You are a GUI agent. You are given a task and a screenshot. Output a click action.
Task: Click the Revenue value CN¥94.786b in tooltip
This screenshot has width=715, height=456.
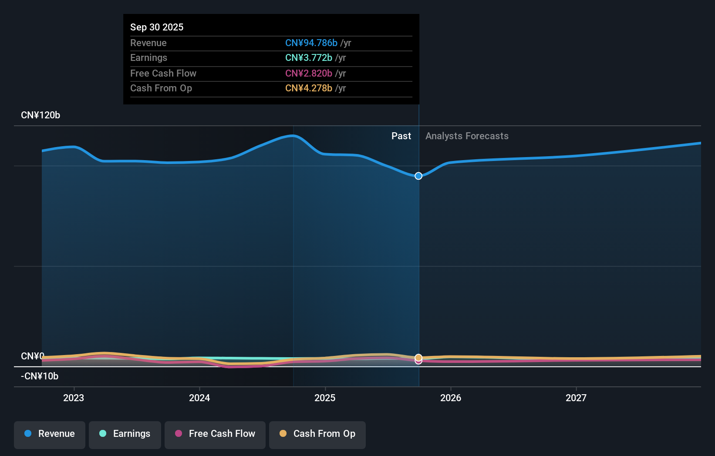coord(311,43)
